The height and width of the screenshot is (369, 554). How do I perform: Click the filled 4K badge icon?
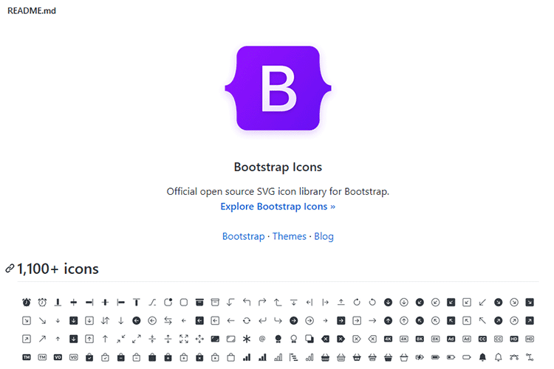pyautogui.click(x=388, y=339)
